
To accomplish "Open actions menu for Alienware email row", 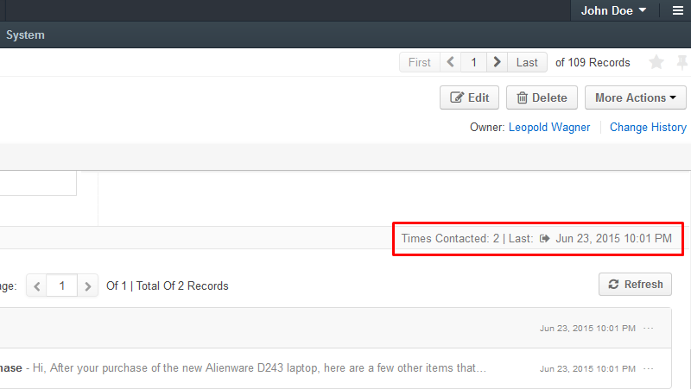I will click(x=649, y=369).
